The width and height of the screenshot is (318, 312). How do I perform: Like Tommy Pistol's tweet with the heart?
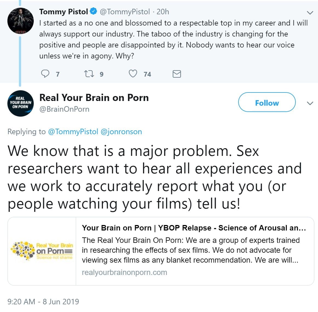[133, 74]
